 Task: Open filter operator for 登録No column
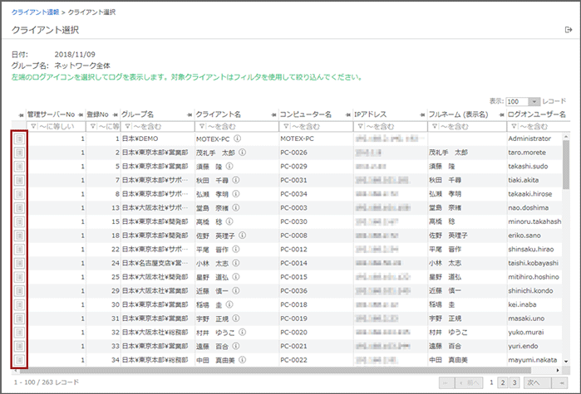point(93,127)
